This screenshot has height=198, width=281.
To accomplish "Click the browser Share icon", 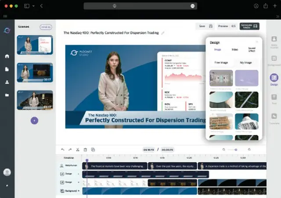I will coord(266,6).
